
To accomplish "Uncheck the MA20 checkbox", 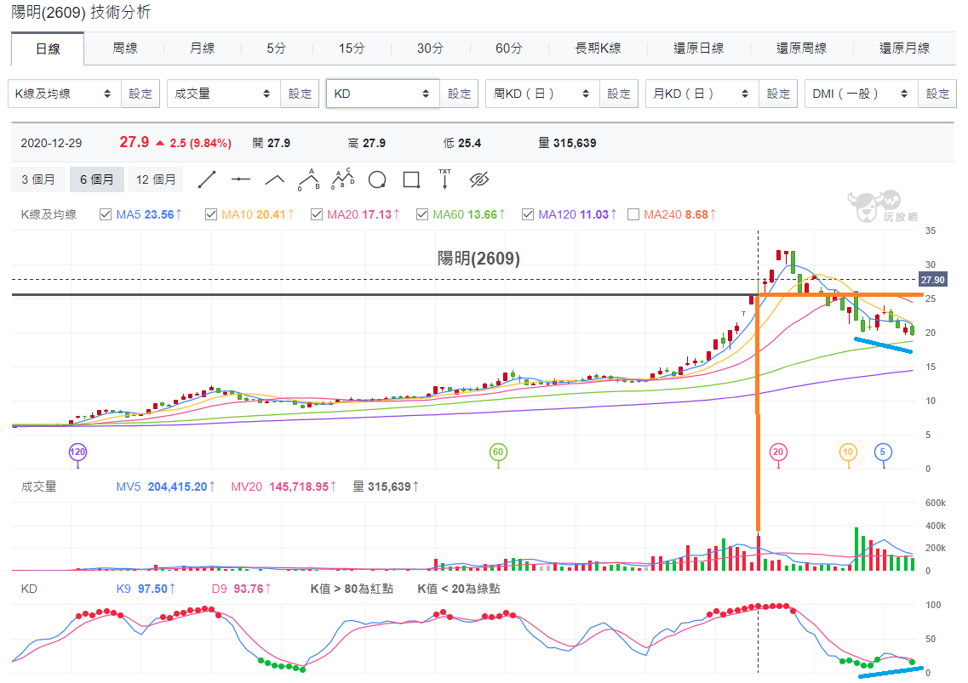I will pyautogui.click(x=317, y=214).
